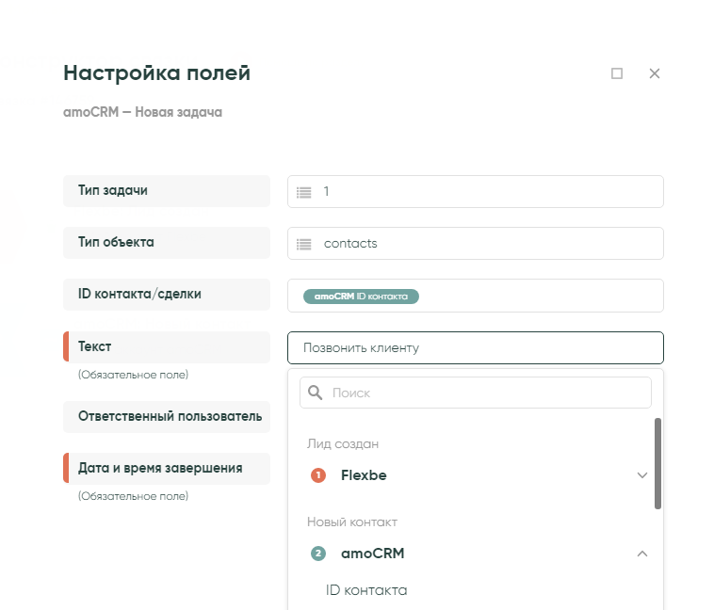The height and width of the screenshot is (610, 714).
Task: Click list icon in Тип задачи field
Action: pos(304,192)
